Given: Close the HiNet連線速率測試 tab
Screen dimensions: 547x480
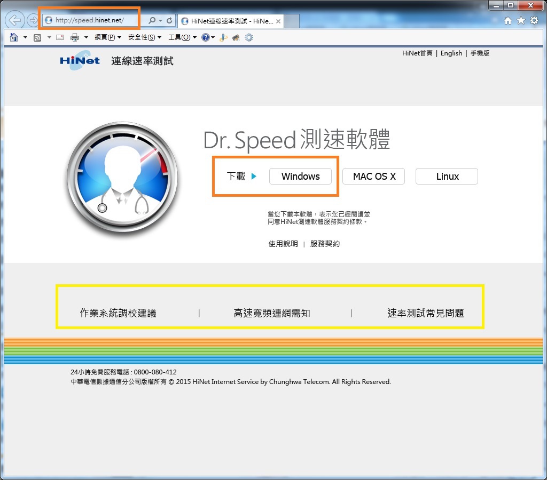Looking at the screenshot, I should tap(278, 21).
